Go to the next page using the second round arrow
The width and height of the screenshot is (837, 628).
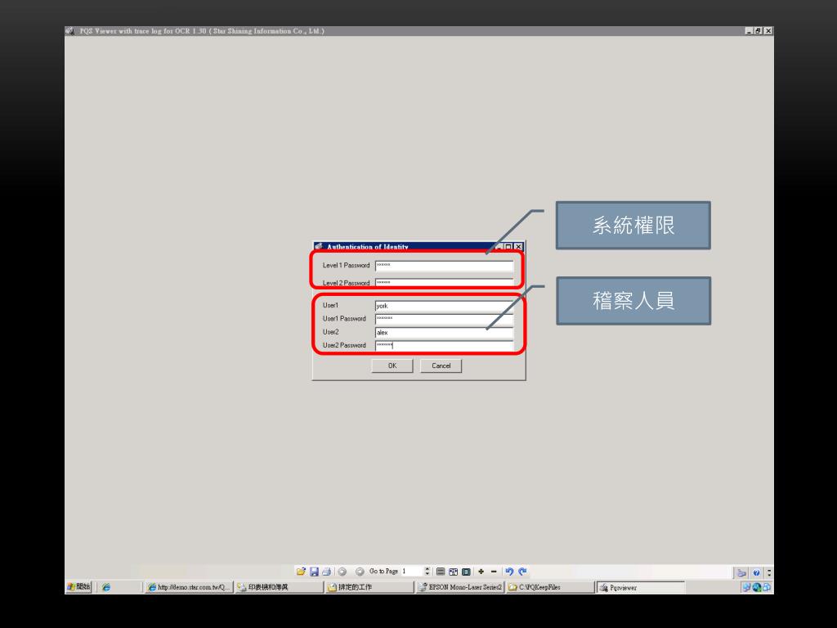pyautogui.click(x=360, y=572)
